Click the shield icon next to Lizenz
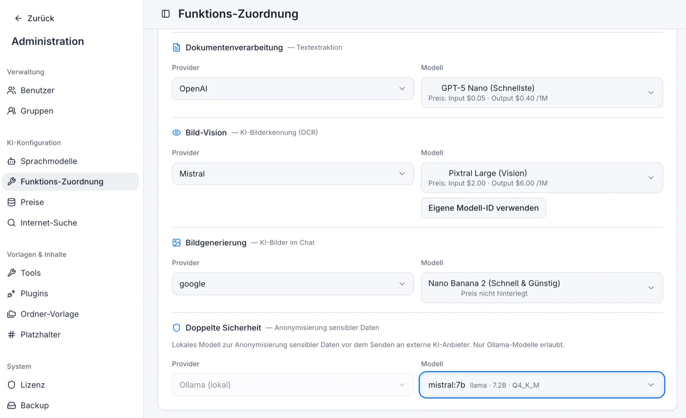Screen dimensions: 686x418 click(12, 385)
